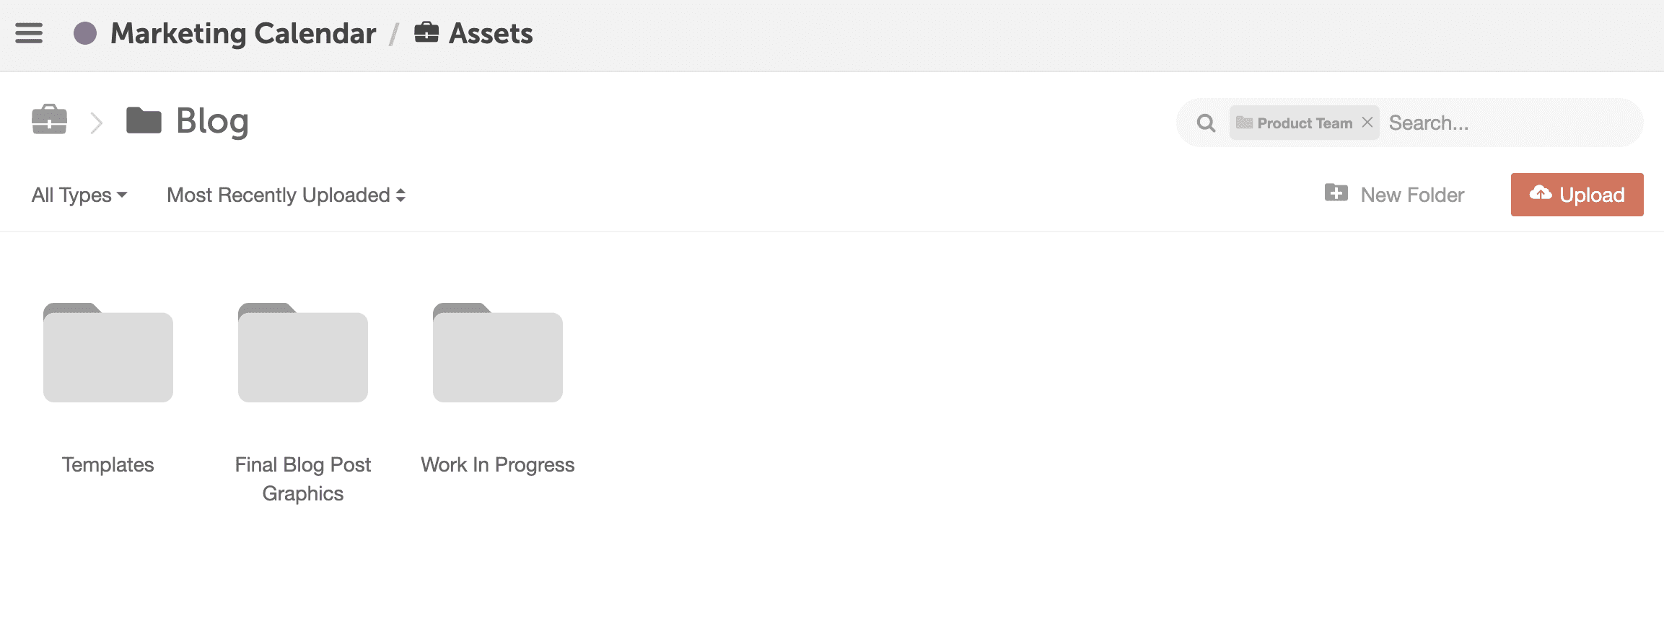Click the Assets briefcase icon in header
1664x636 pixels.
[x=426, y=32]
